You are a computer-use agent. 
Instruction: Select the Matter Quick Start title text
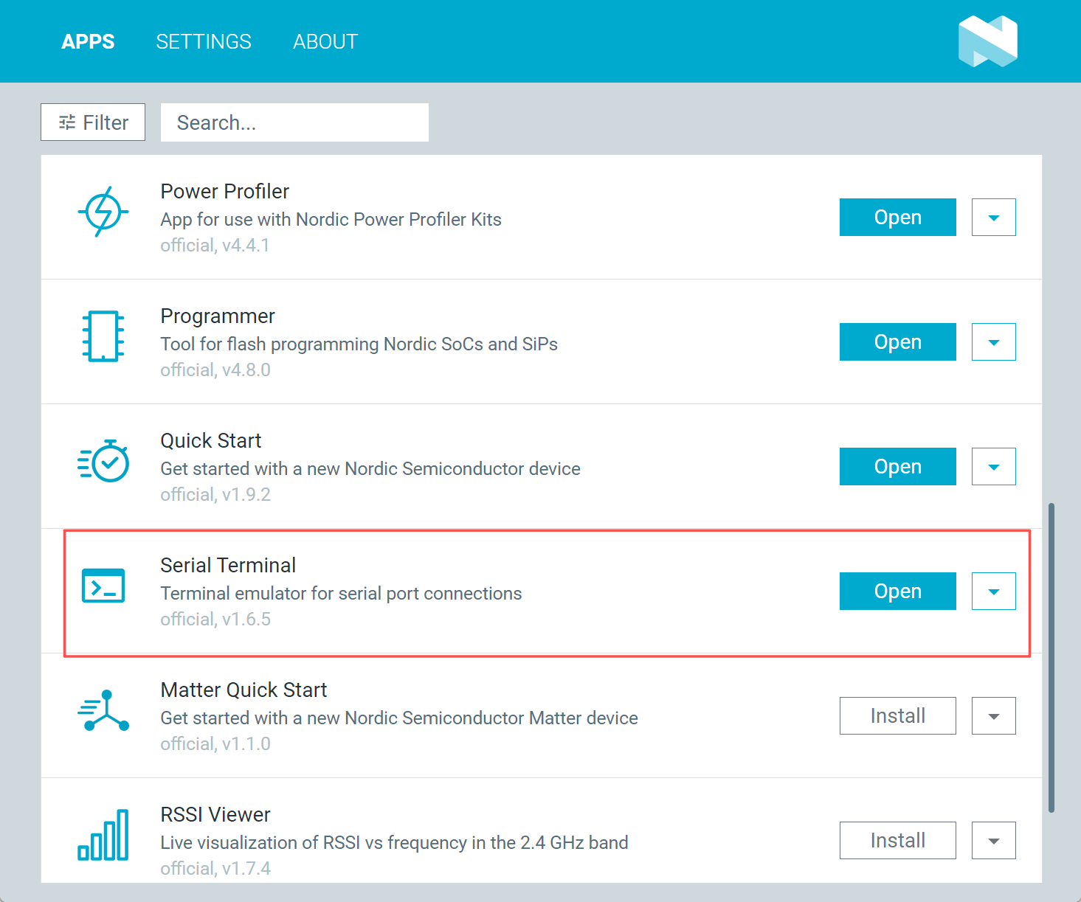tap(244, 690)
